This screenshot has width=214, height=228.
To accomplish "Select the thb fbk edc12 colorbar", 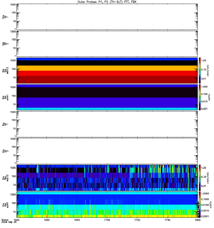I will click(200, 70).
